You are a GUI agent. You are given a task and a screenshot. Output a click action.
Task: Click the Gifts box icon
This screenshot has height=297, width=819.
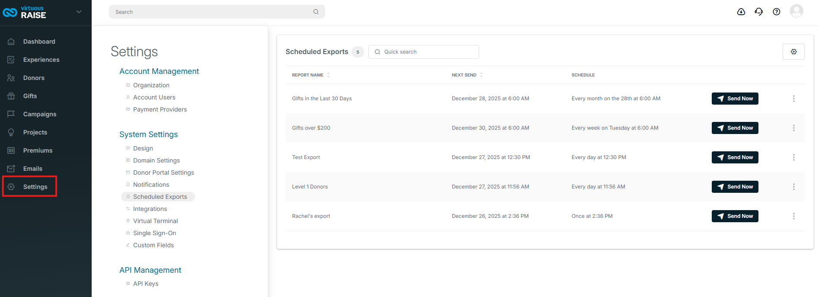pos(11,96)
